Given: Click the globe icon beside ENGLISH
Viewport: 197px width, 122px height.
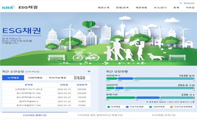Looking at the screenshot, I should coord(181,3).
